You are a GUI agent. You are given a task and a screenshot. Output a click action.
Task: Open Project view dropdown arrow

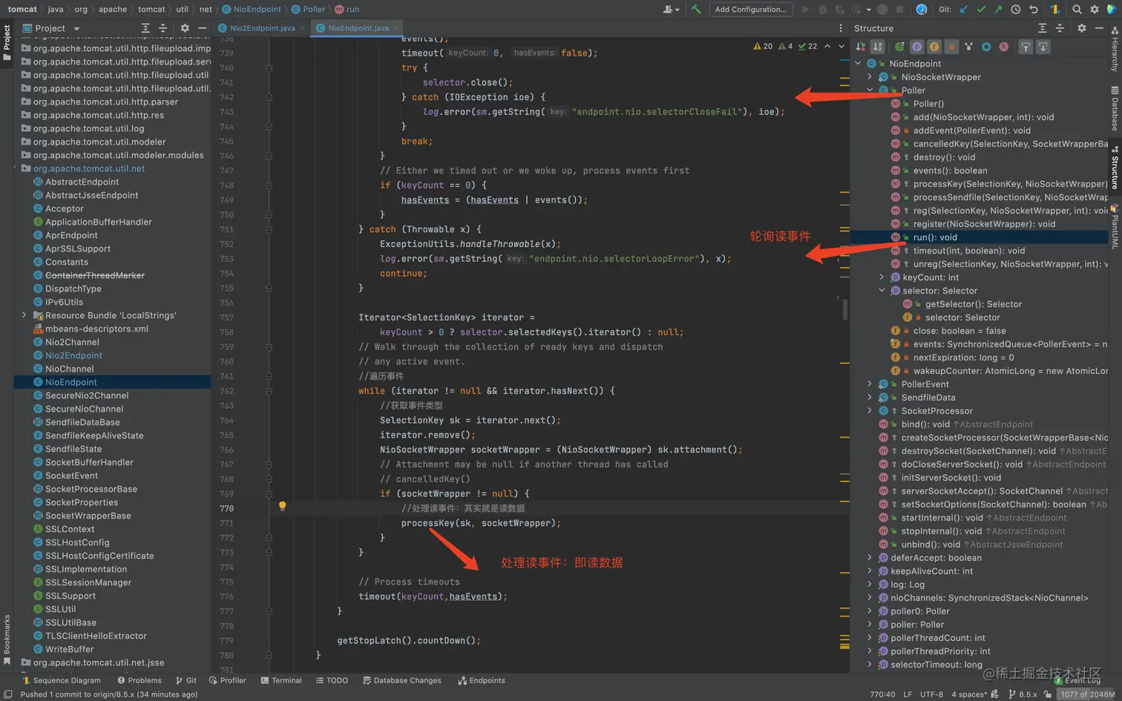tap(76, 28)
